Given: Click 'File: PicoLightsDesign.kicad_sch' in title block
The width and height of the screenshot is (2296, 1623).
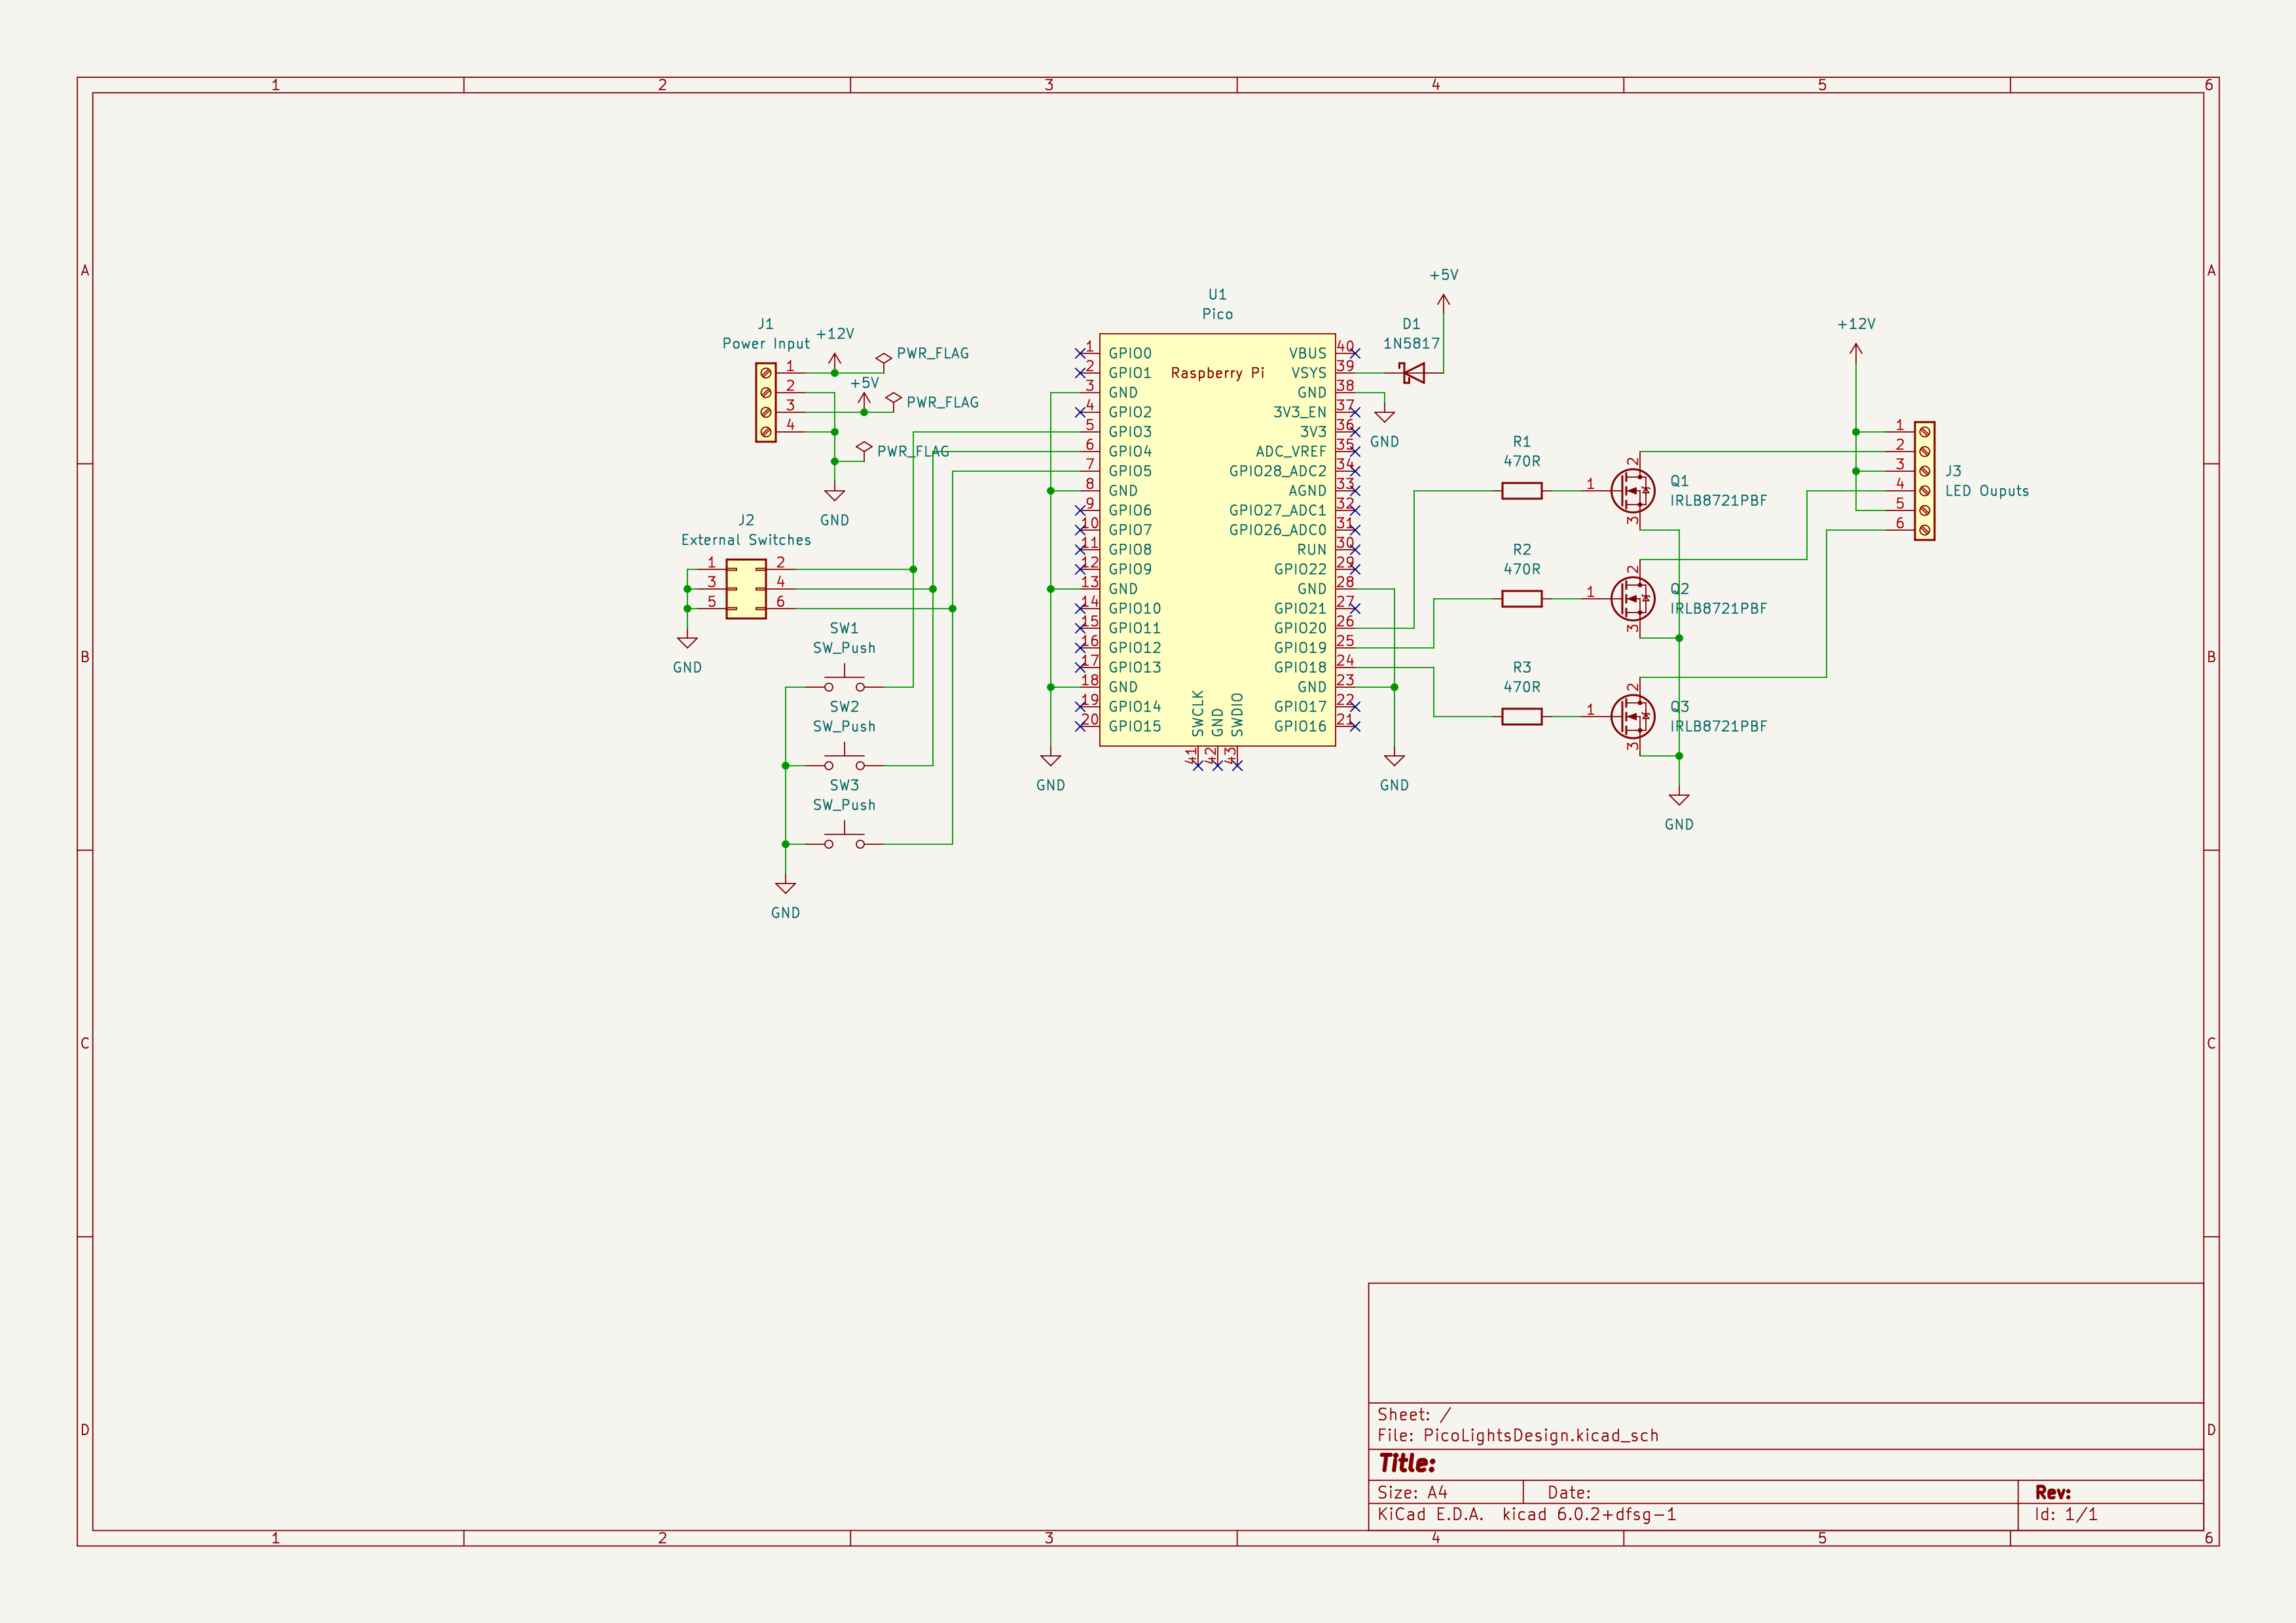Looking at the screenshot, I should (x=1518, y=1435).
